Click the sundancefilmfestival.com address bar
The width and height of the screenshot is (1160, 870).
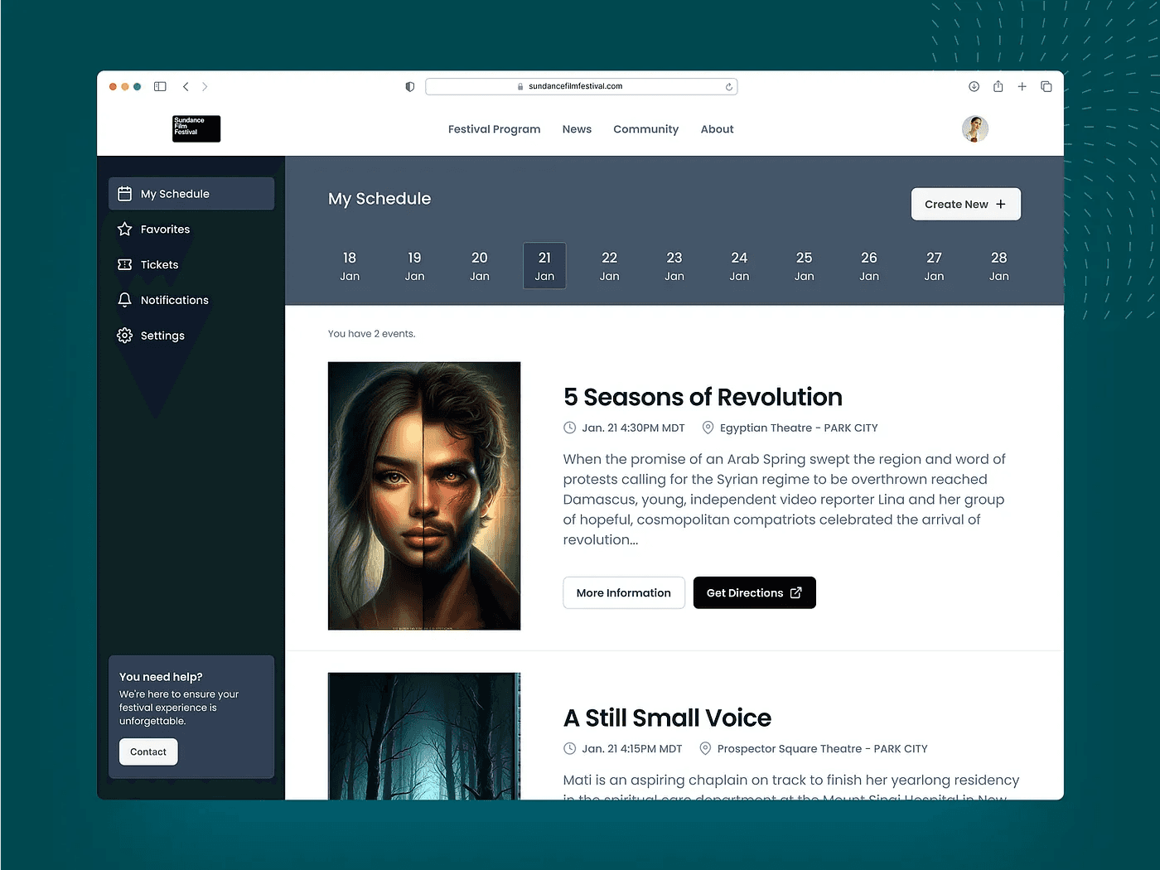pos(582,86)
